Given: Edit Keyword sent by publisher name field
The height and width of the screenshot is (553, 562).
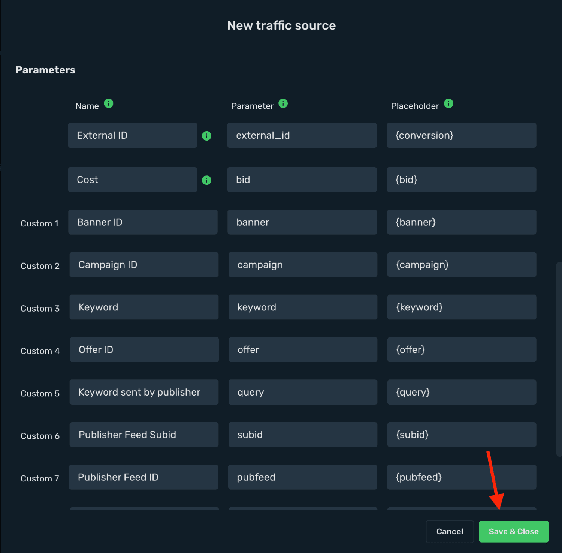Looking at the screenshot, I should [144, 392].
